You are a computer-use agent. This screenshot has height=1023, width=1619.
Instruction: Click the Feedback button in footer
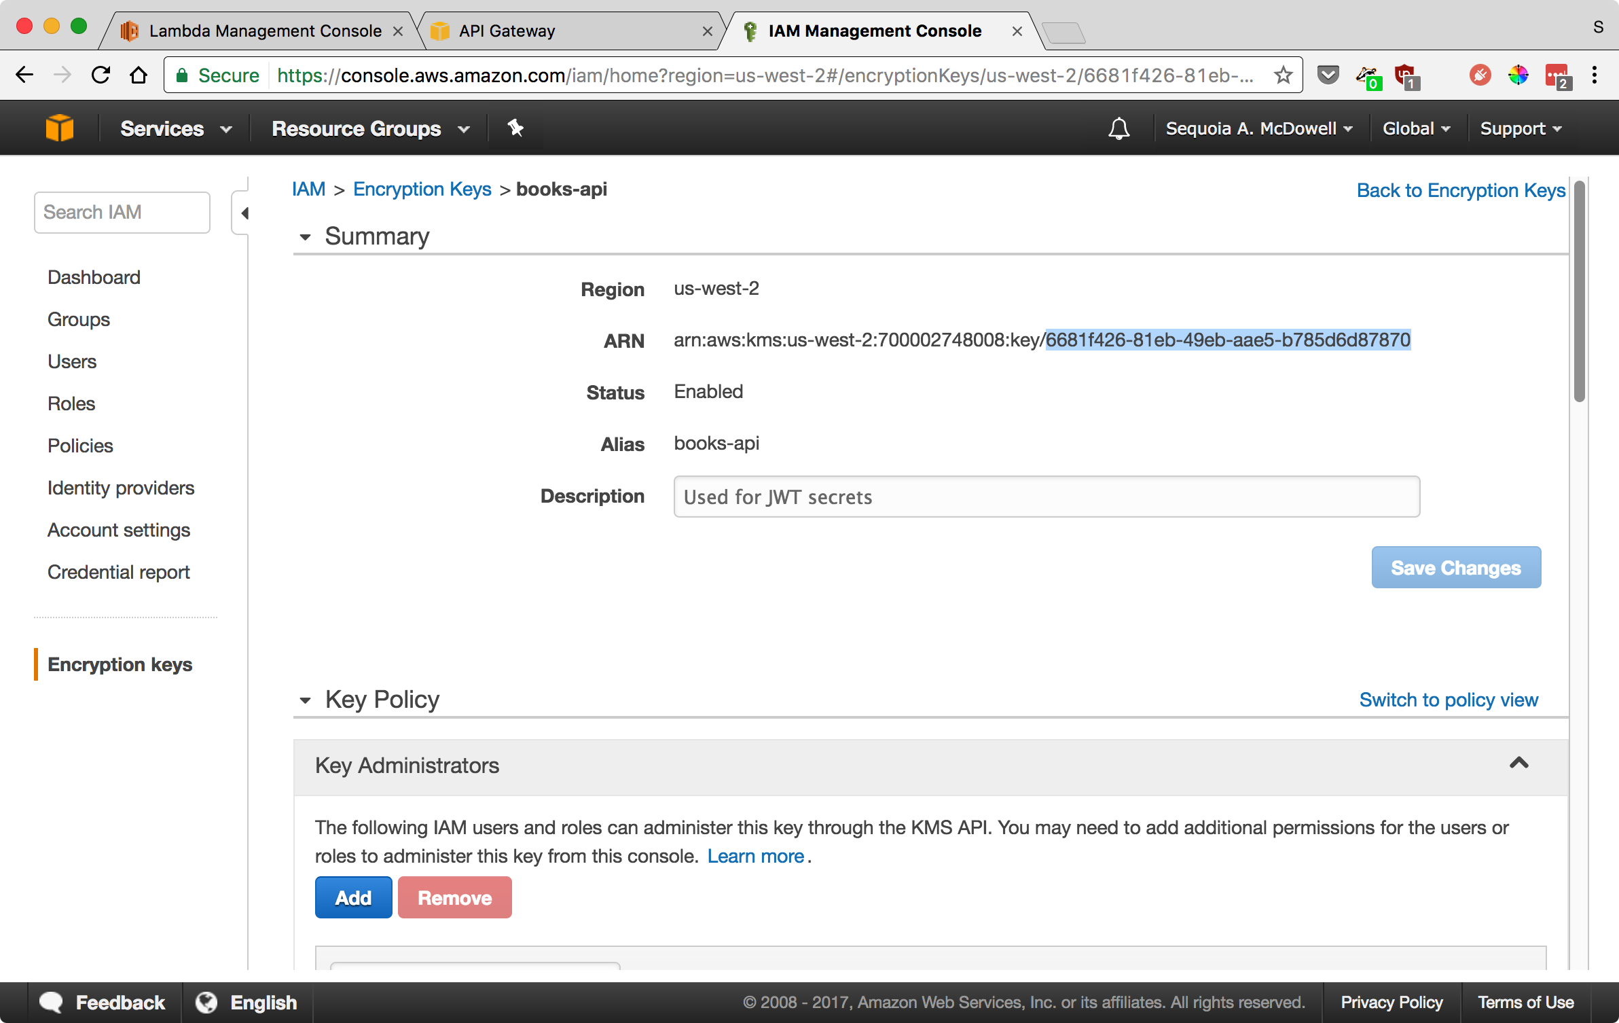point(103,1003)
